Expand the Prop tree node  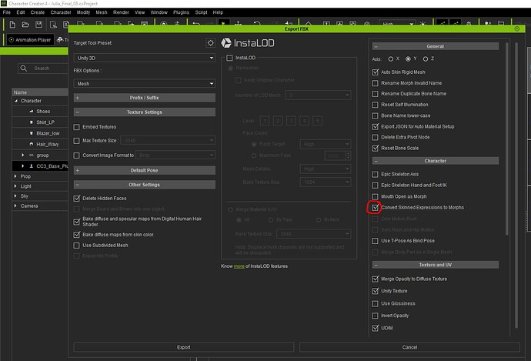point(15,176)
